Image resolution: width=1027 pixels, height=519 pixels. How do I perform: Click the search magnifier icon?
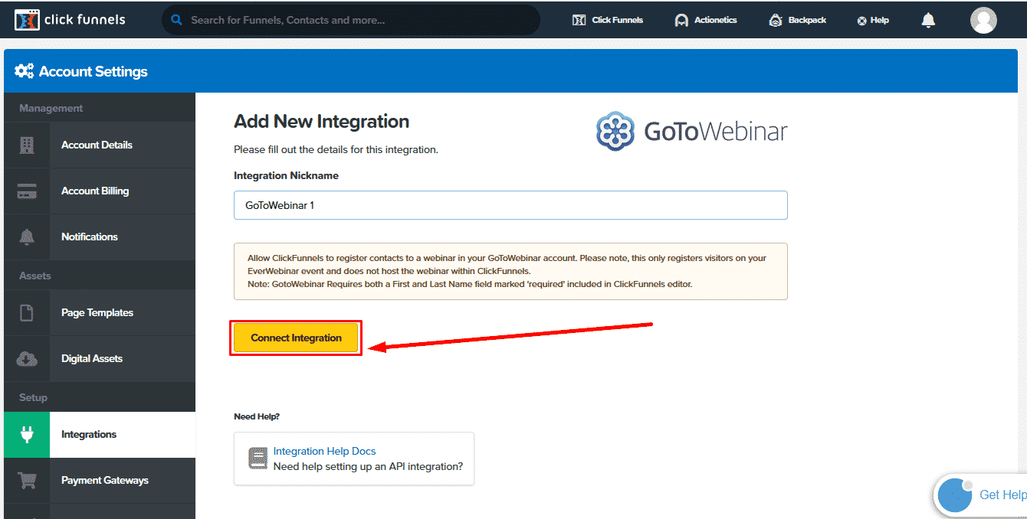pos(177,20)
